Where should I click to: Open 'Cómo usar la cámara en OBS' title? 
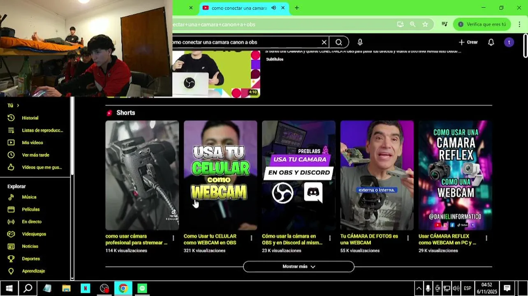292,239
